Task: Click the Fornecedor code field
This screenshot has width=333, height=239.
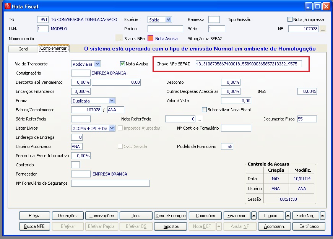Action: point(81,174)
